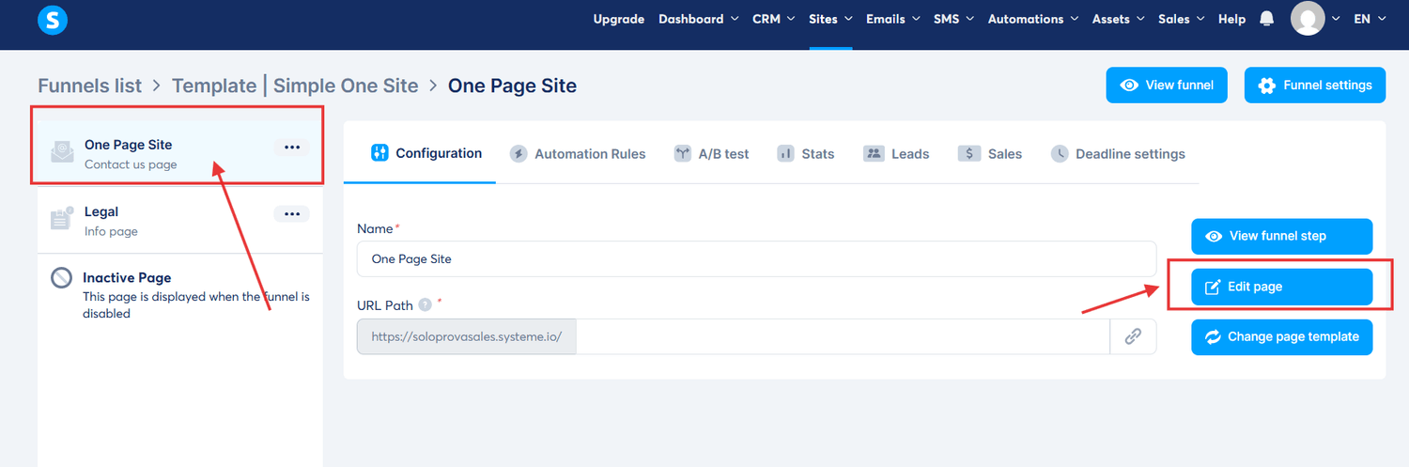Image resolution: width=1409 pixels, height=467 pixels.
Task: Open Funnel settings
Action: 1314,86
